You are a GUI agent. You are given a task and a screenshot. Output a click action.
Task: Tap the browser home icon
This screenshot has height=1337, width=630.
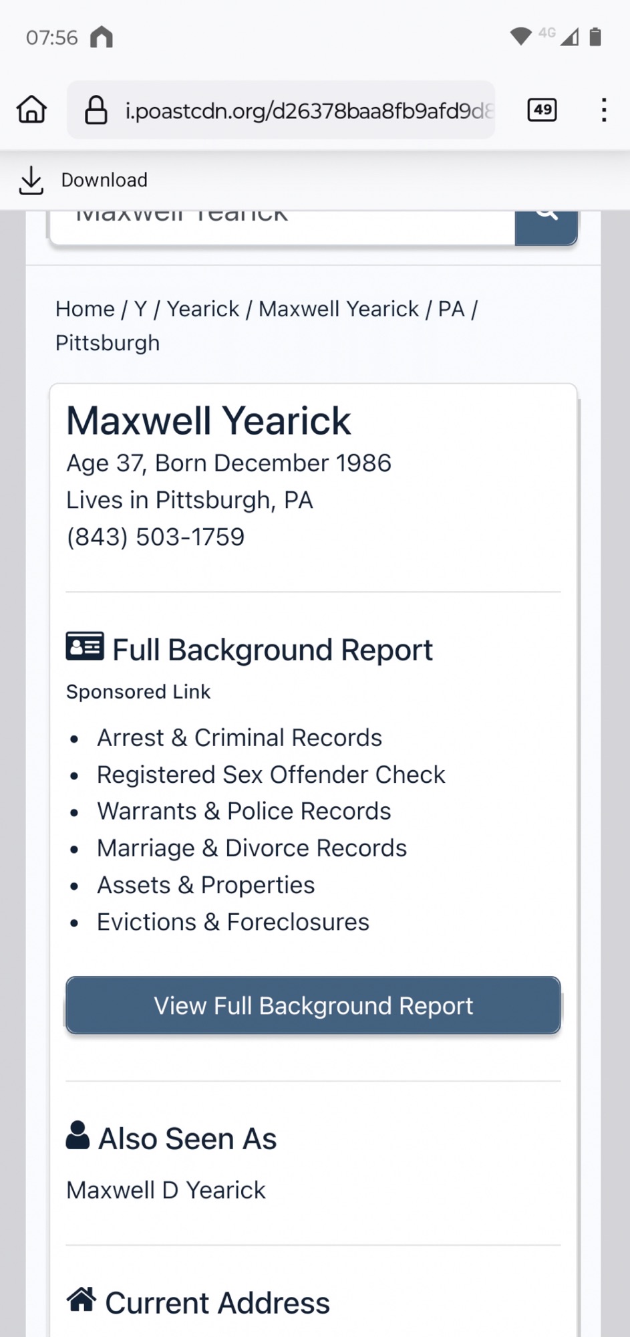pos(31,110)
